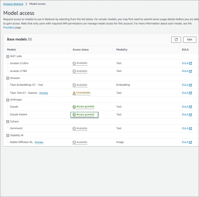Screen dimensions: 199x197
Task: Select the Stable Diffusion XL model name
Action: [21, 142]
